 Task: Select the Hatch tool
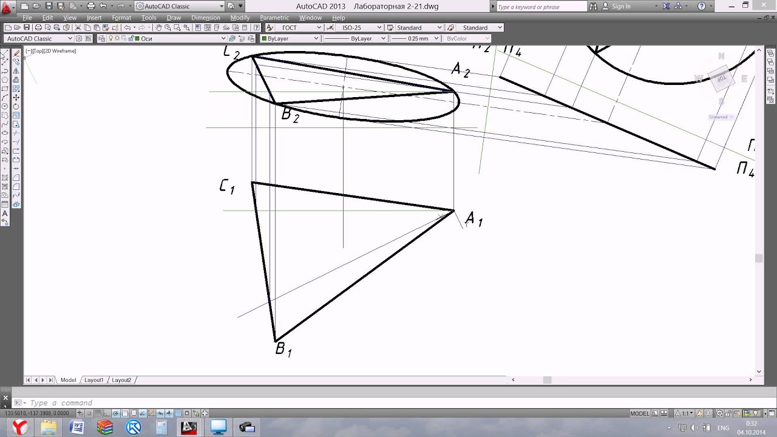[x=5, y=177]
